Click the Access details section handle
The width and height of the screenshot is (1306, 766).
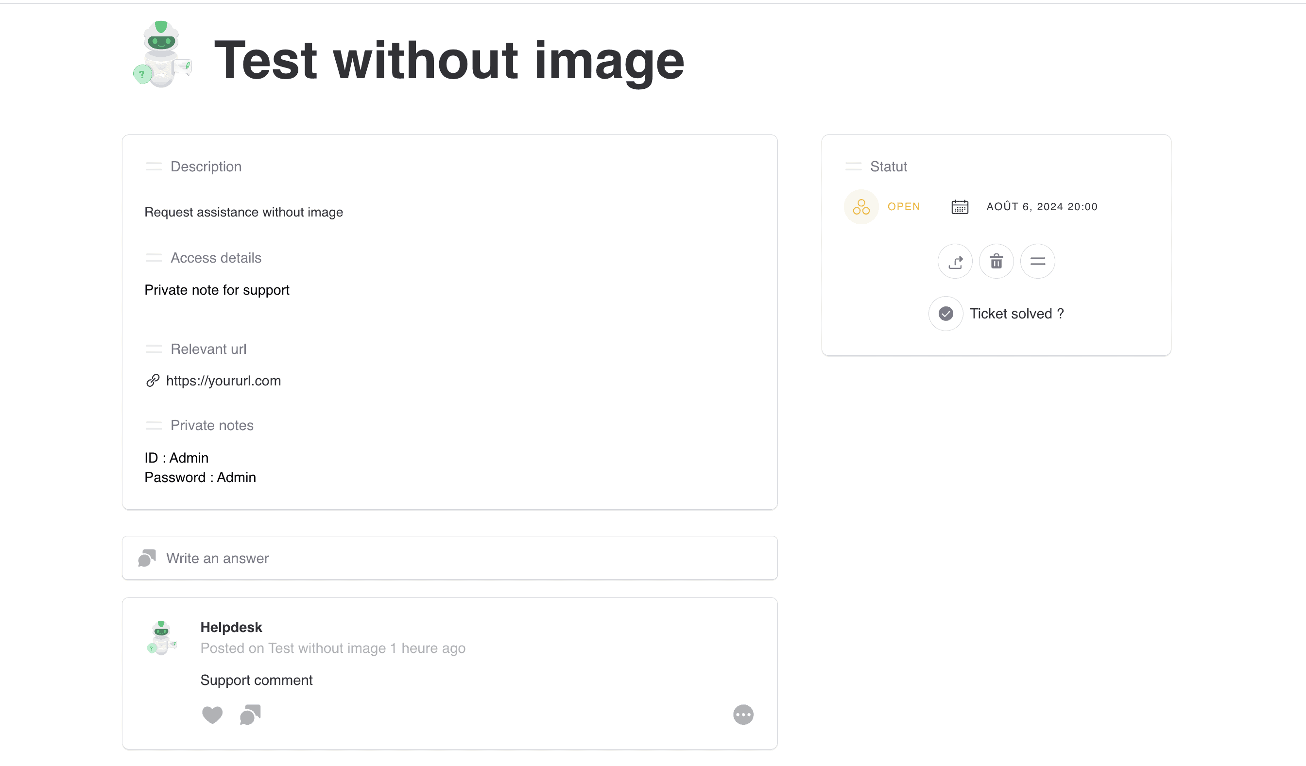[154, 258]
